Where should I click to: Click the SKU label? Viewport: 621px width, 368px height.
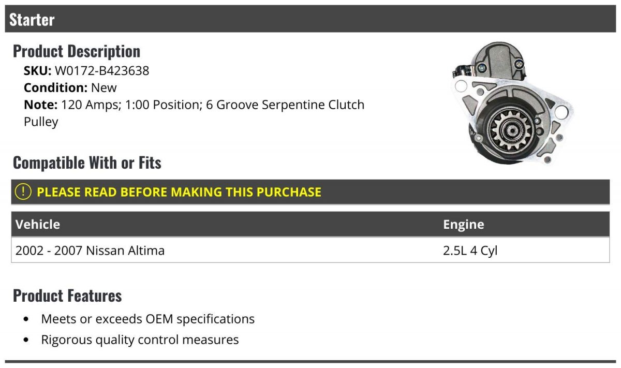point(38,70)
